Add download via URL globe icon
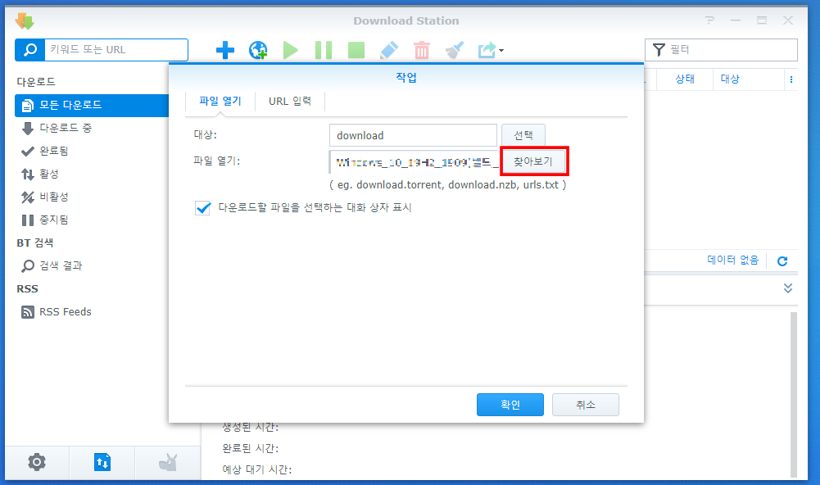820x485 pixels. (258, 50)
